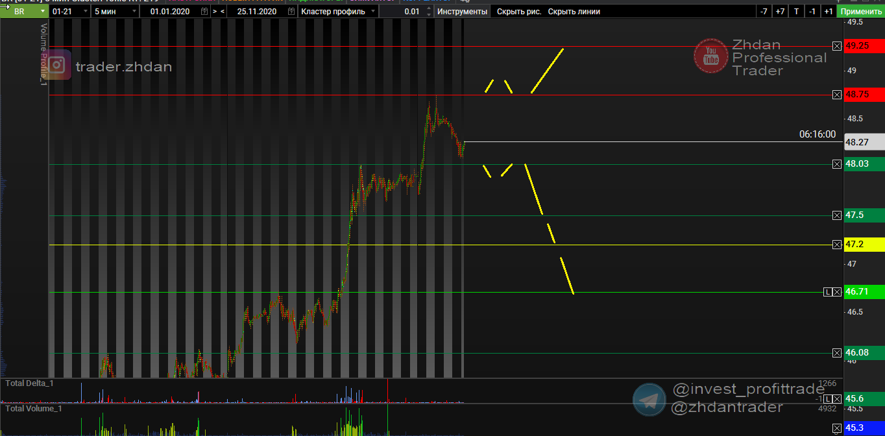Click the L marker on 45.6 line
This screenshot has height=436, width=885.
[x=827, y=399]
